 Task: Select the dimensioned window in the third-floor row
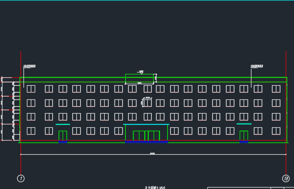click(148, 103)
